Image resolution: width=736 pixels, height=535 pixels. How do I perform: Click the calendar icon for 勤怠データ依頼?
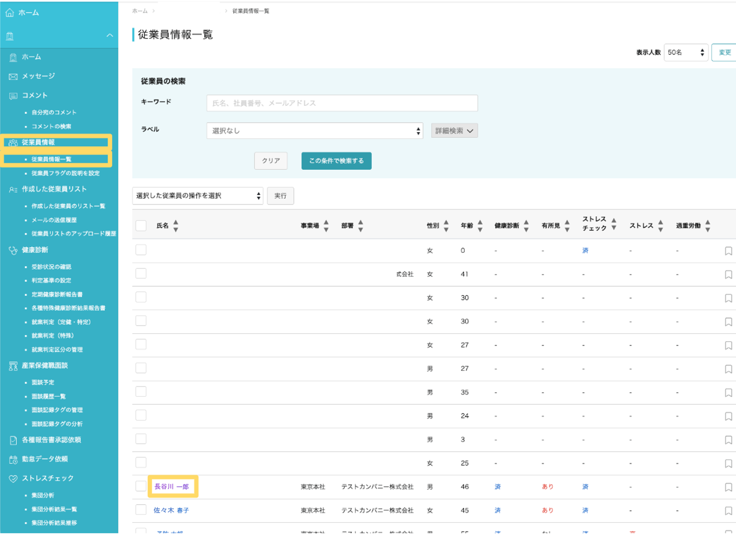13,459
